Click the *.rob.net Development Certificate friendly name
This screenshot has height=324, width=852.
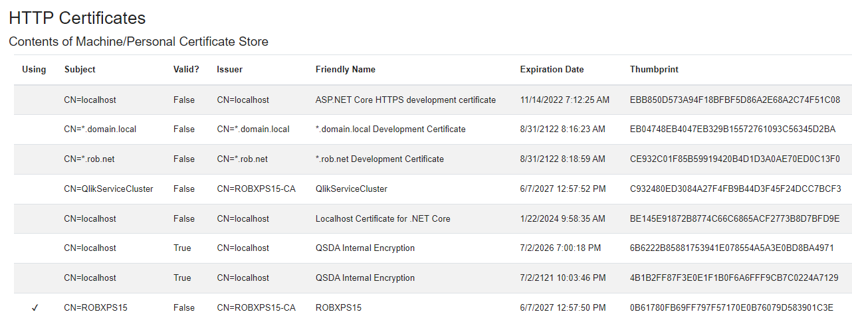pyautogui.click(x=379, y=159)
